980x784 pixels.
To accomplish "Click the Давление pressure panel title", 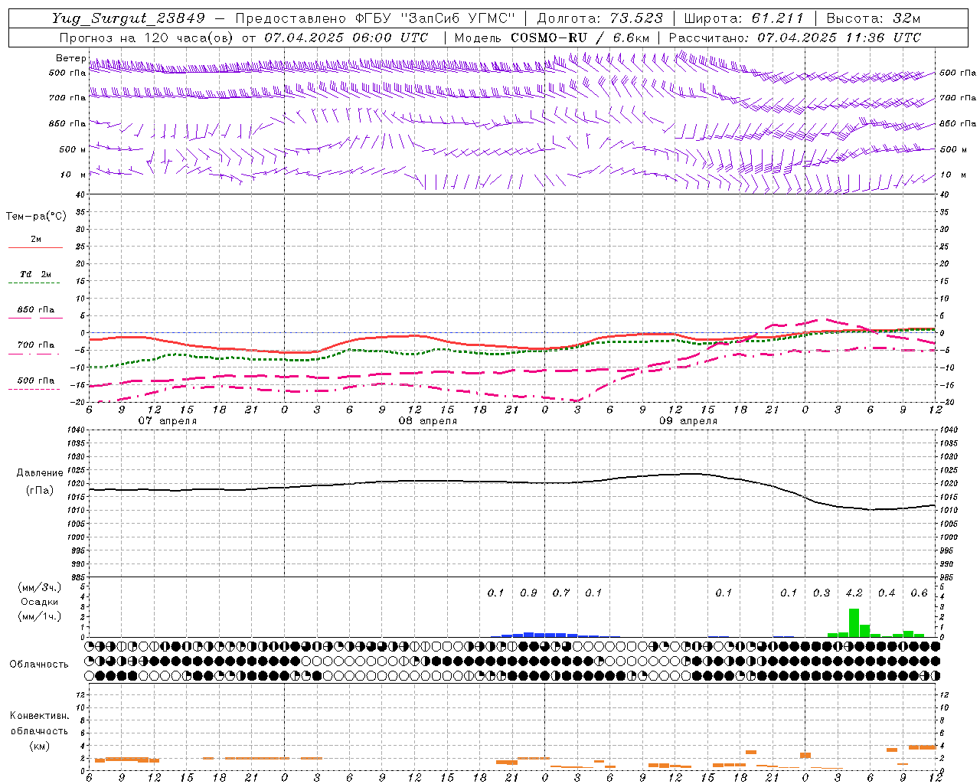I will 40,473.
